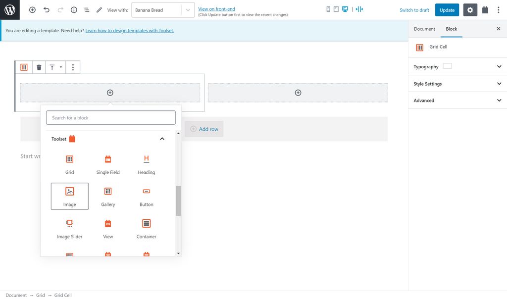Toggle the settings gear sidebar

point(470,10)
